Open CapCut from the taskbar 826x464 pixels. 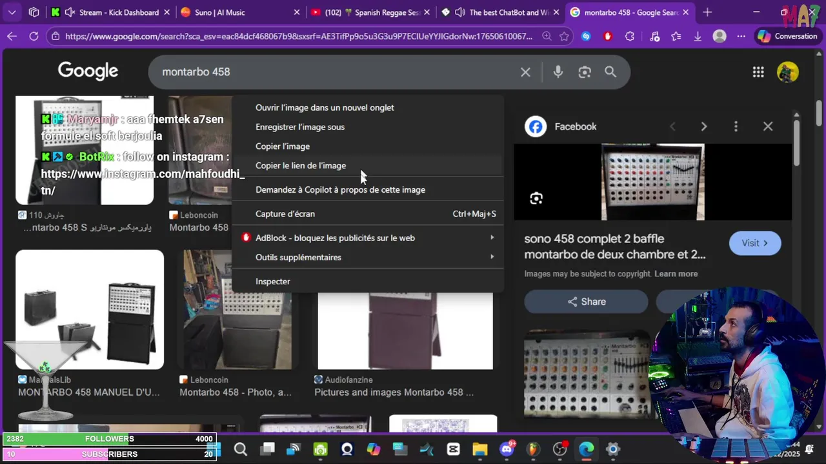[453, 449]
